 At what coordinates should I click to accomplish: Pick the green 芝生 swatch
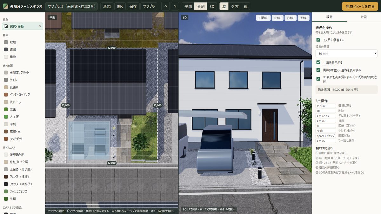pos(6,109)
